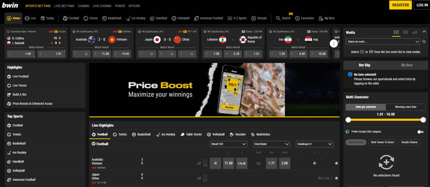Open Handicap 0:1 market dropdown

[314, 144]
